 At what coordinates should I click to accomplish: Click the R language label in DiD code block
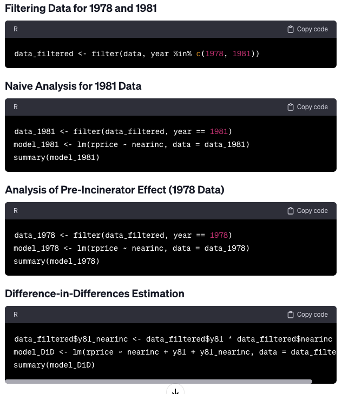point(16,315)
